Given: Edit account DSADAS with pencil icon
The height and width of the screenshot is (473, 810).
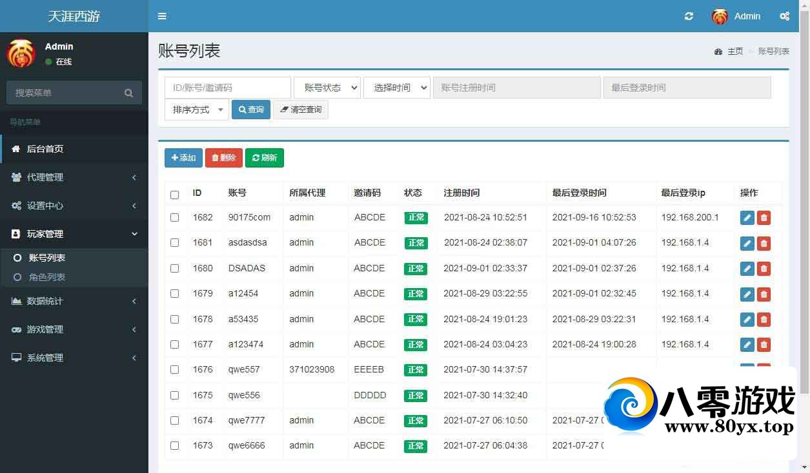Looking at the screenshot, I should tap(747, 268).
